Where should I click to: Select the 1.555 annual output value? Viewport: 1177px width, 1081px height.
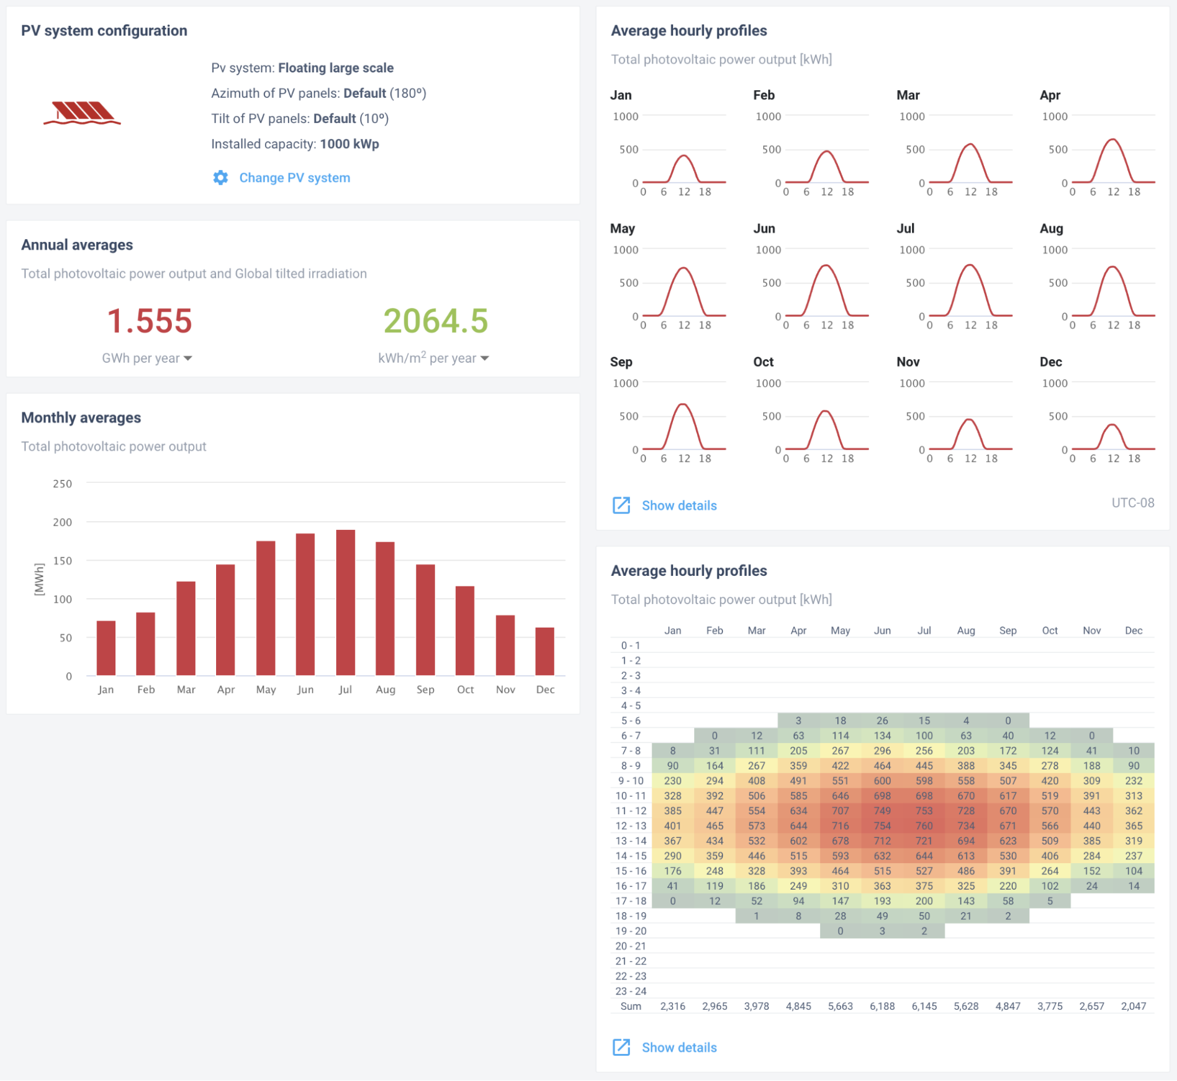click(150, 321)
